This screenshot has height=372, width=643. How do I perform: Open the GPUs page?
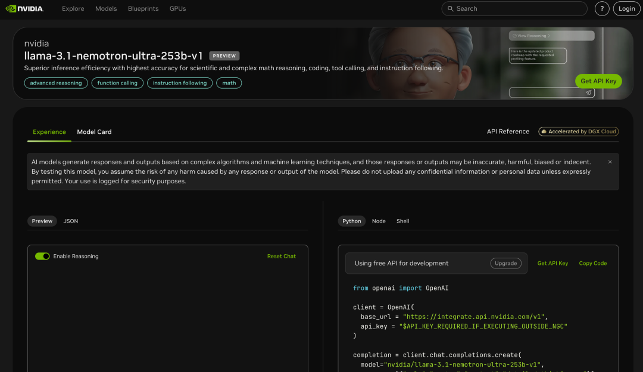[x=177, y=8]
